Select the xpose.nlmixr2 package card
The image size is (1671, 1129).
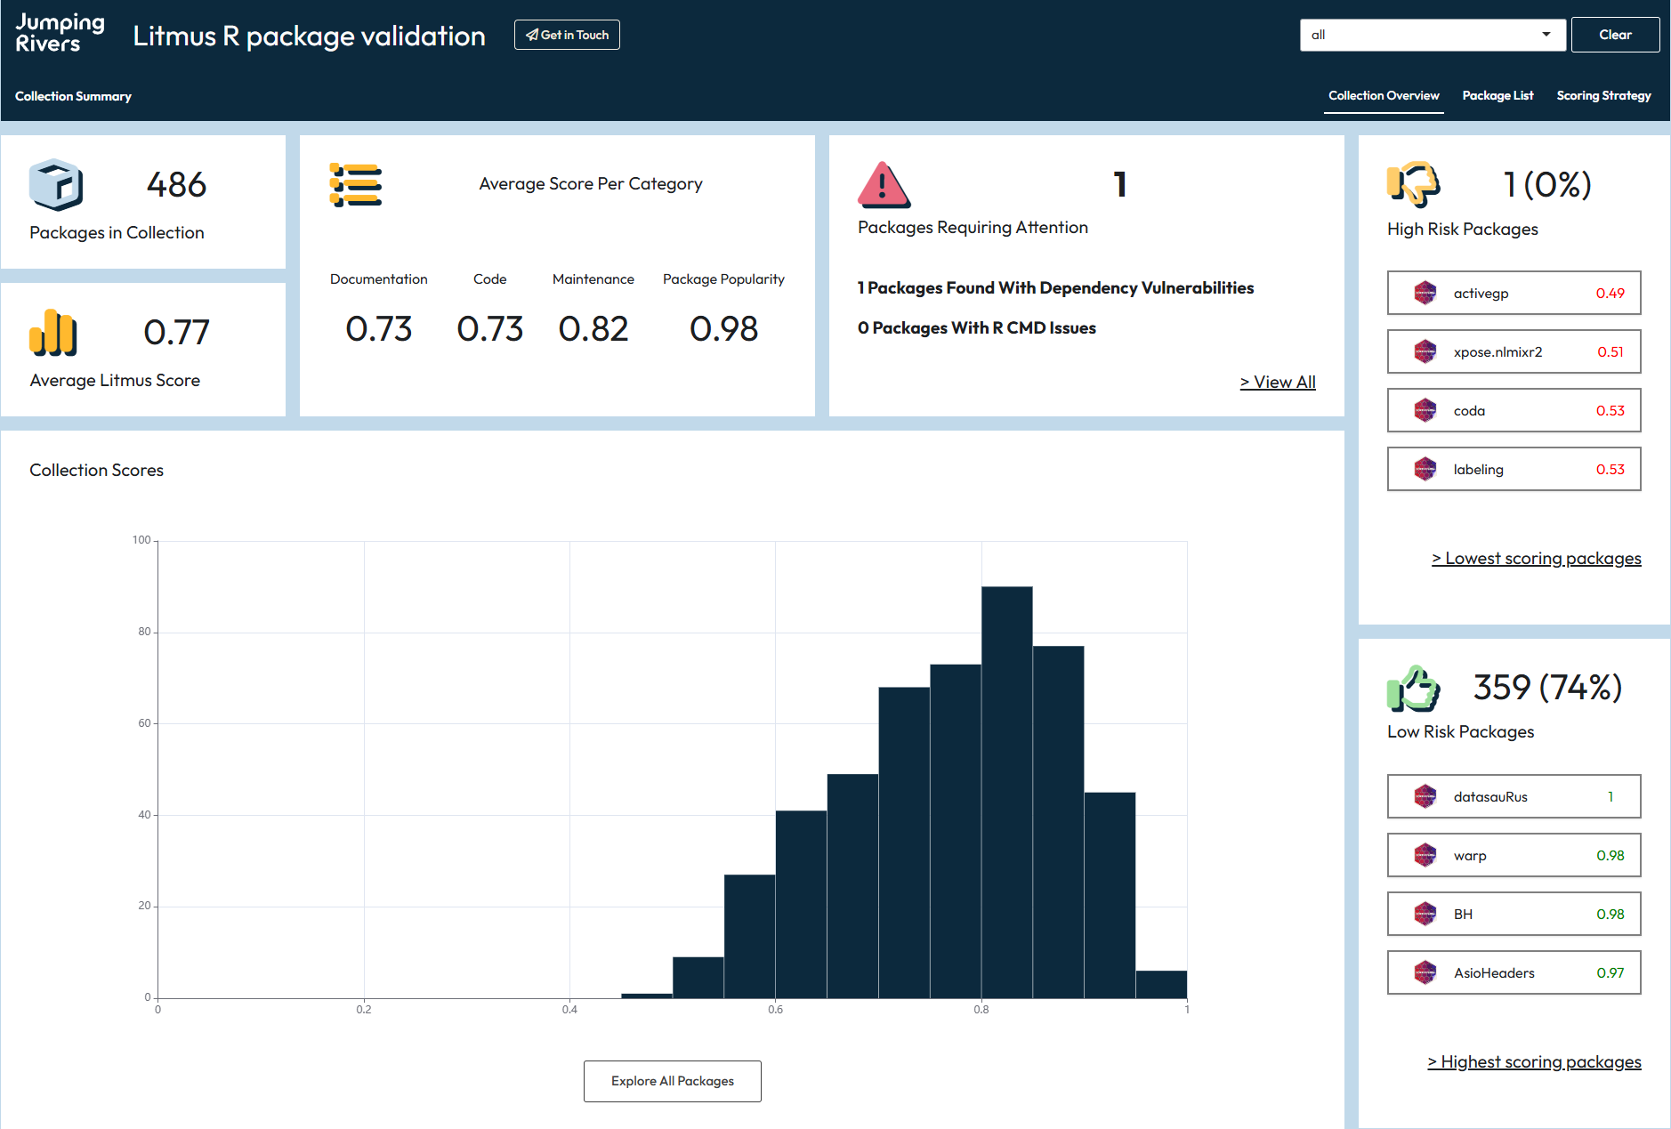click(x=1514, y=351)
